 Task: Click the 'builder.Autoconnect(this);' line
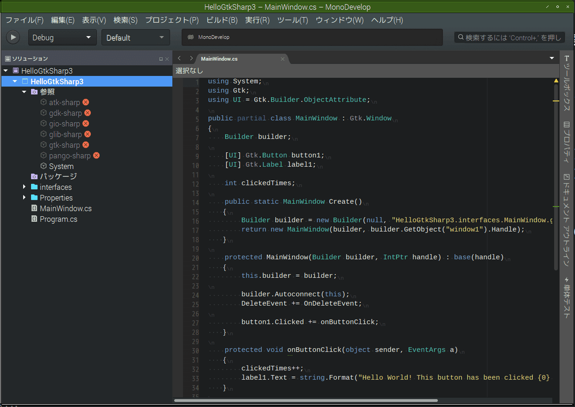[x=295, y=294]
